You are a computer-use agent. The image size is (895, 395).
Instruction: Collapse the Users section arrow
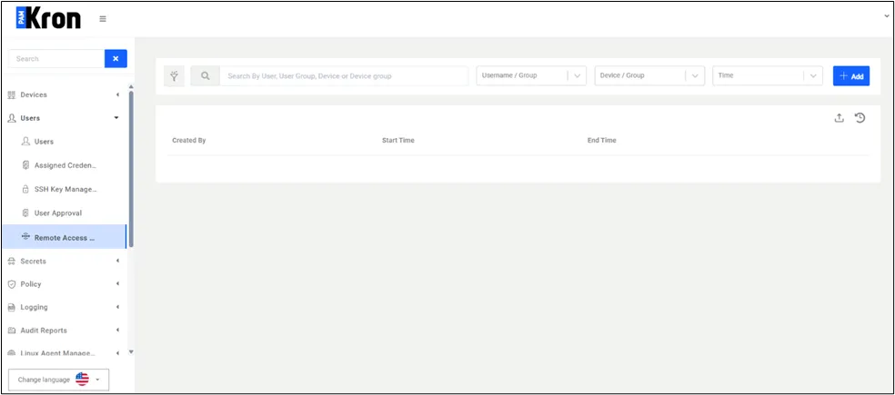(x=116, y=118)
